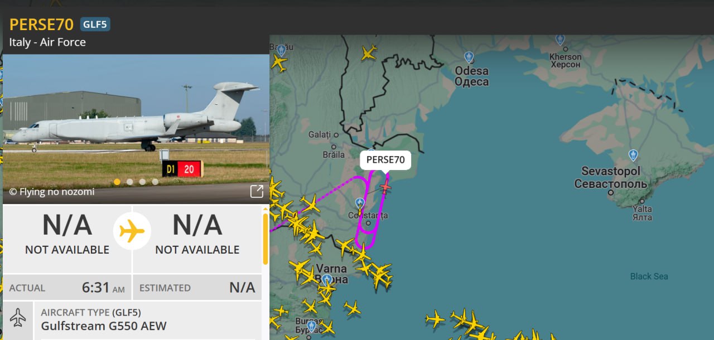This screenshot has width=714, height=340.
Task: Show the first photo carousel dot
Action: click(117, 182)
